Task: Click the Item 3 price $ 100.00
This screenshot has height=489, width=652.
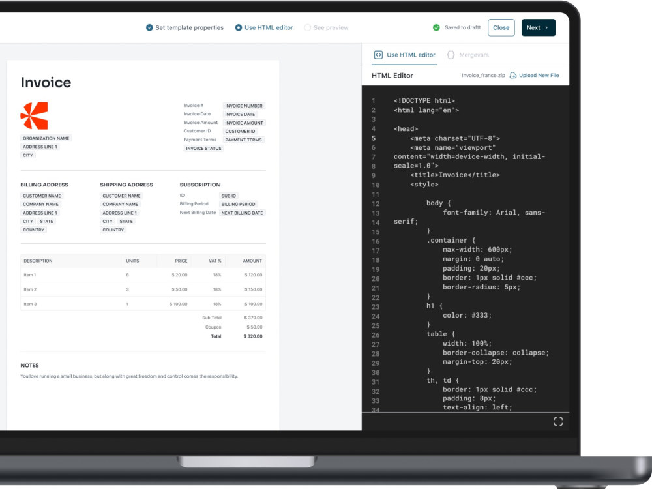Action: click(x=179, y=304)
